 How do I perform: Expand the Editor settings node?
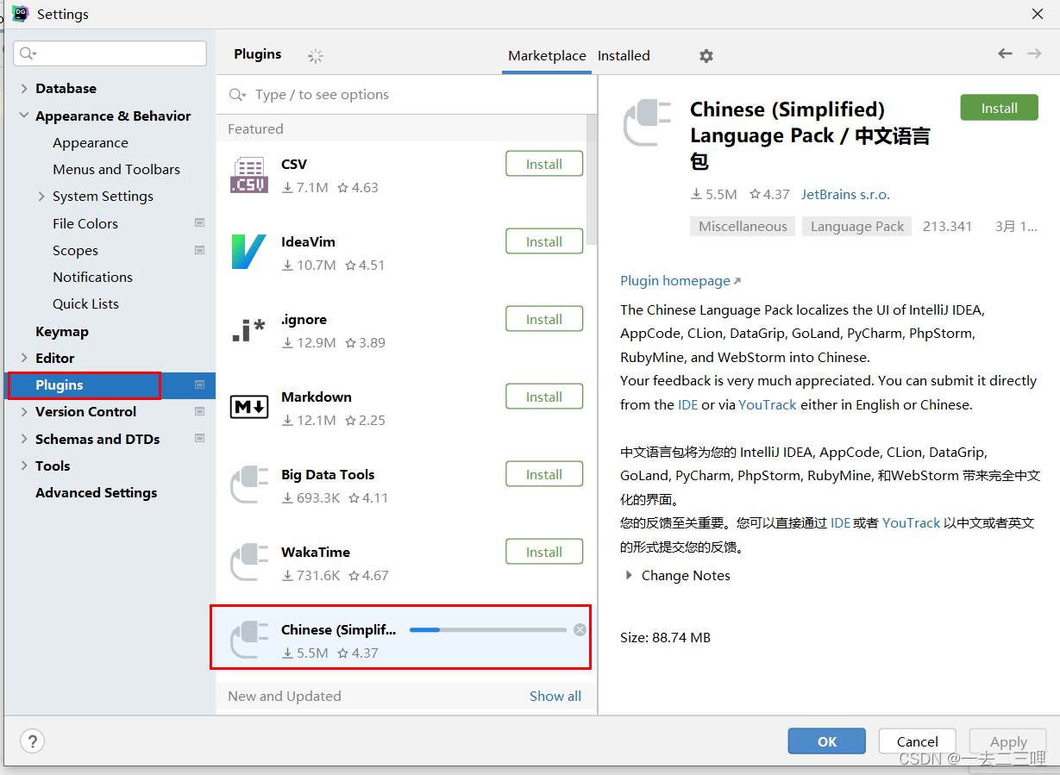(23, 358)
